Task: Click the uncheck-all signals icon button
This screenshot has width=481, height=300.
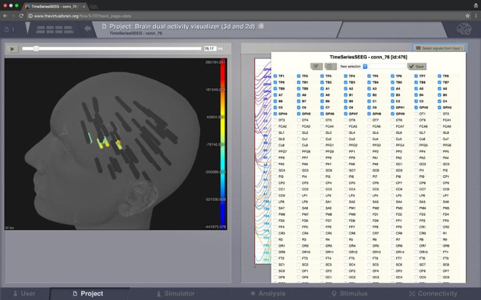Action: (331, 66)
